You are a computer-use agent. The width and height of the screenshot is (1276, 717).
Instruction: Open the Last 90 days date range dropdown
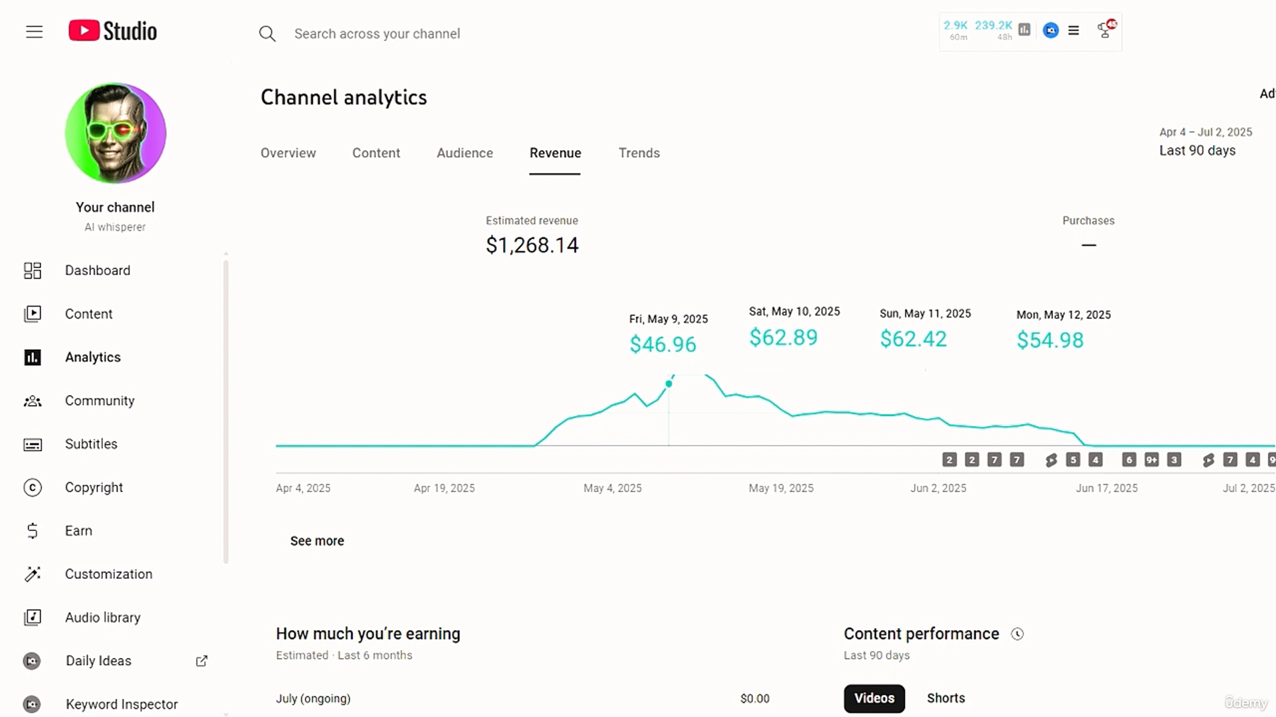click(1197, 150)
